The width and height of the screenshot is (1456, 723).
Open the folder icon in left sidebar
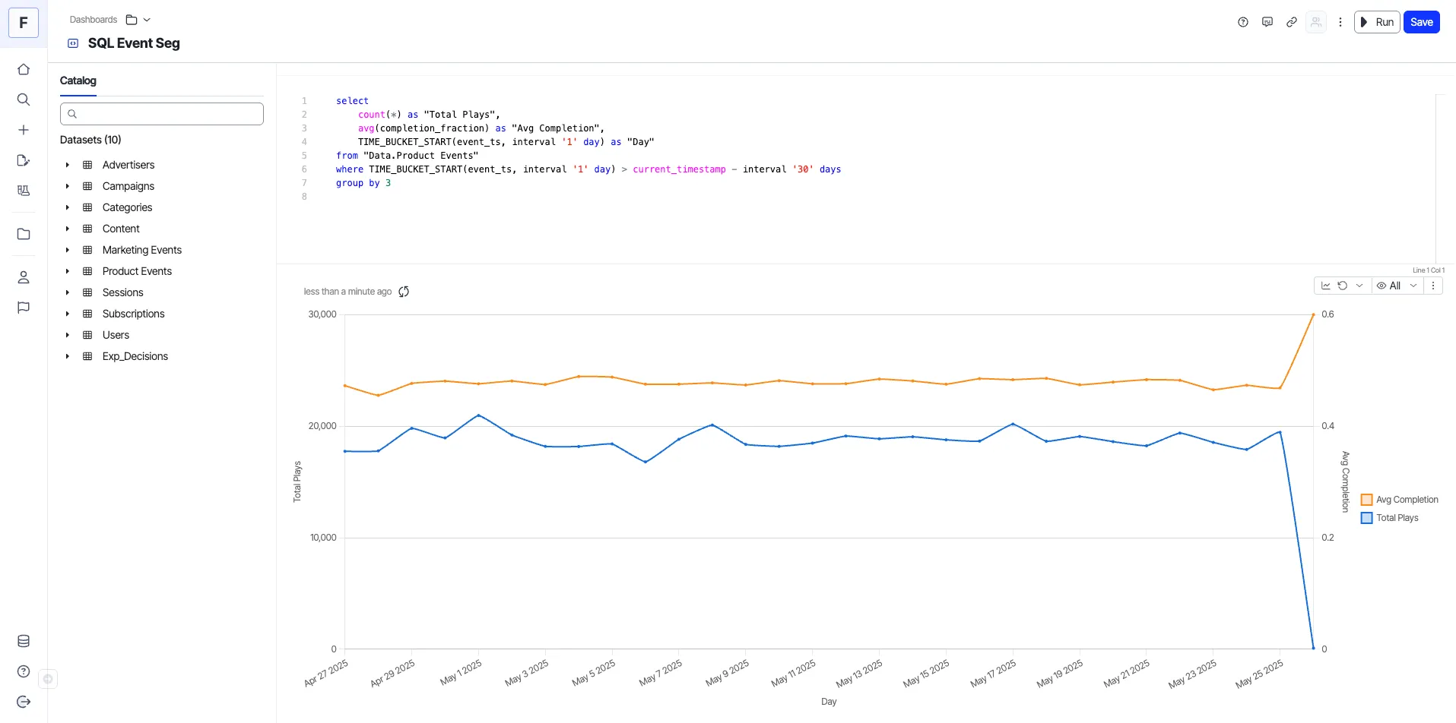click(x=24, y=234)
